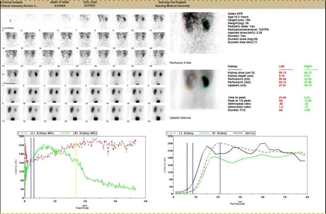Select the 'Kidney Area (cm^2):' row label
The image size is (326, 214).
coord(241,73)
